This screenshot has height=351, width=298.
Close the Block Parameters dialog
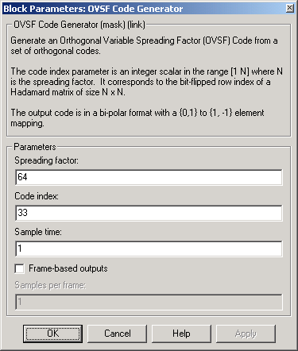pyautogui.click(x=290, y=8)
